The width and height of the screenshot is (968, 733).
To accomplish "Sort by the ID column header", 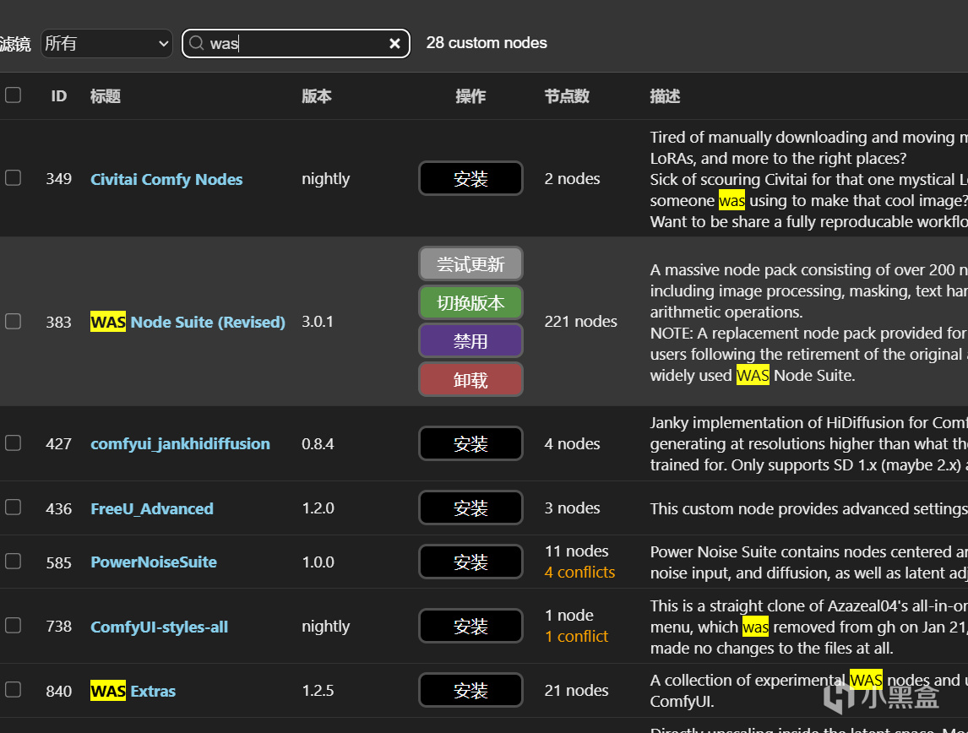I will tap(58, 96).
